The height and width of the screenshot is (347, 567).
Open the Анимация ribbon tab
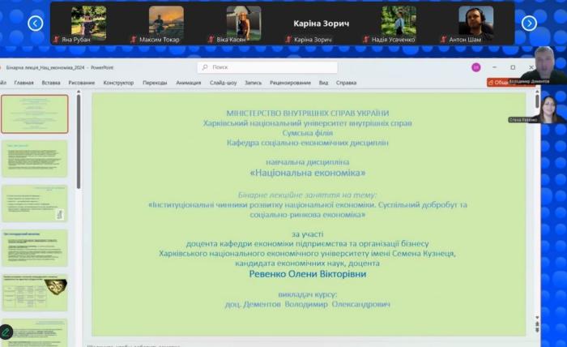click(x=189, y=83)
